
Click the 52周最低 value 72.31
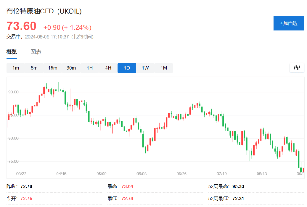pos(238,199)
